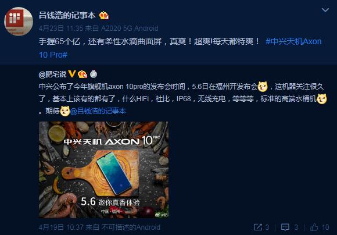337x235 pixels.
Task: Open the #中兴天机Axon 10 Pro# hashtag
Action: [180, 48]
